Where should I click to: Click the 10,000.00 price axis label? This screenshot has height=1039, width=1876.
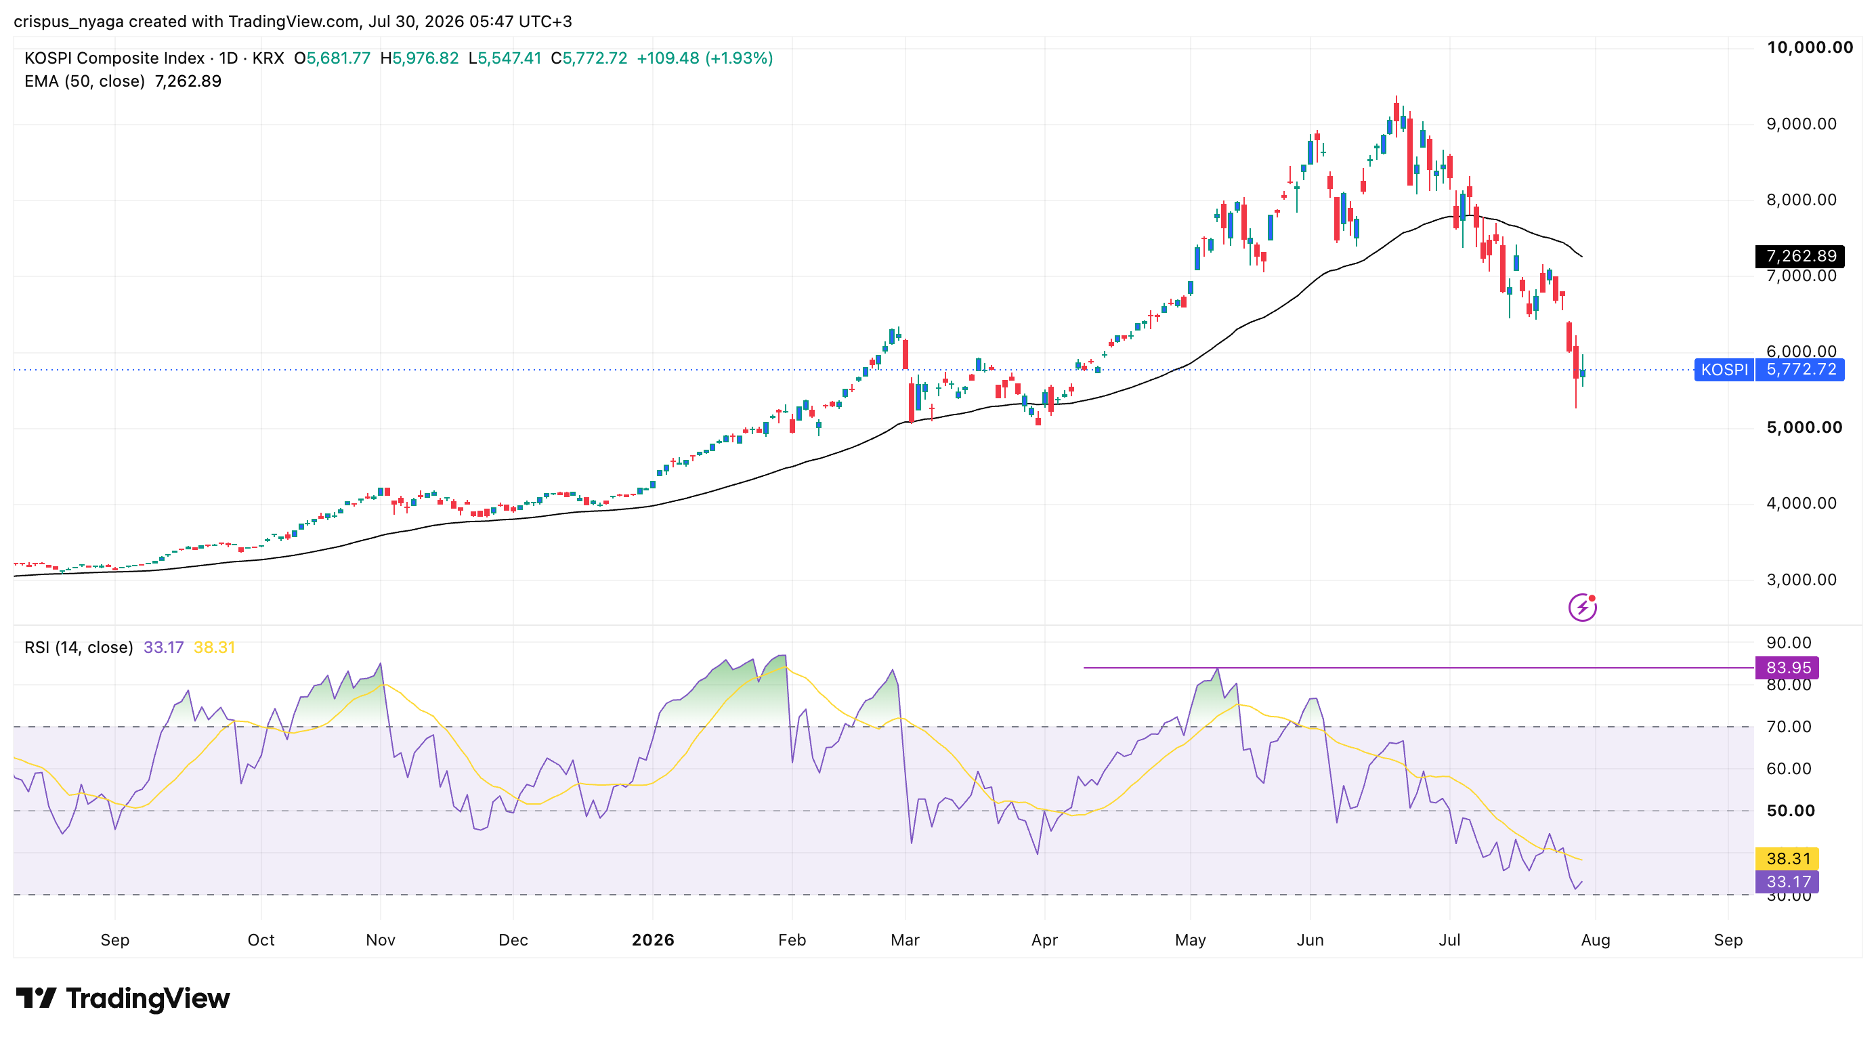pos(1810,48)
